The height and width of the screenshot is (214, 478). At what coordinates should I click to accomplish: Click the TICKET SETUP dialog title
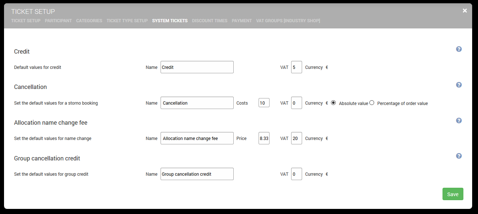tap(33, 12)
